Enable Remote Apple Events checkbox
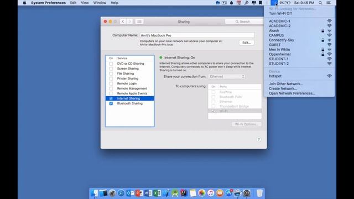The height and width of the screenshot is (199, 354). pyautogui.click(x=111, y=93)
